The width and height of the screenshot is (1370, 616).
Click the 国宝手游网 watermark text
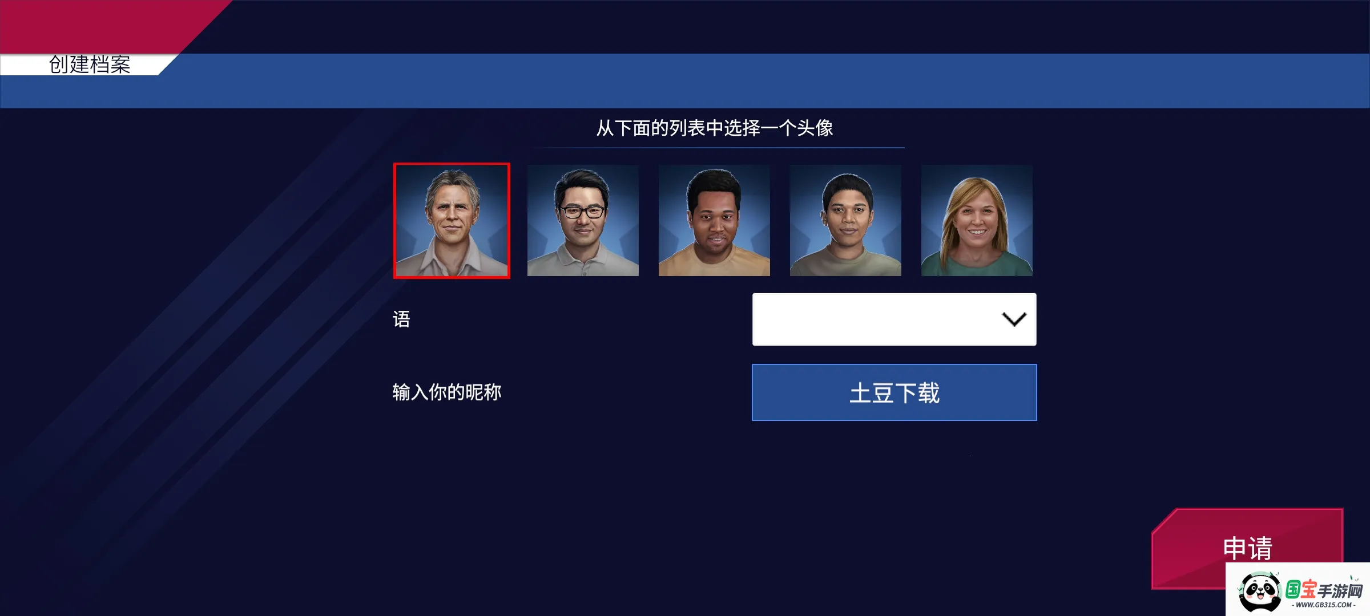[1324, 590]
